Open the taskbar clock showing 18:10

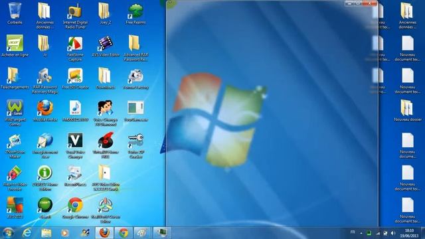pyautogui.click(x=409, y=233)
